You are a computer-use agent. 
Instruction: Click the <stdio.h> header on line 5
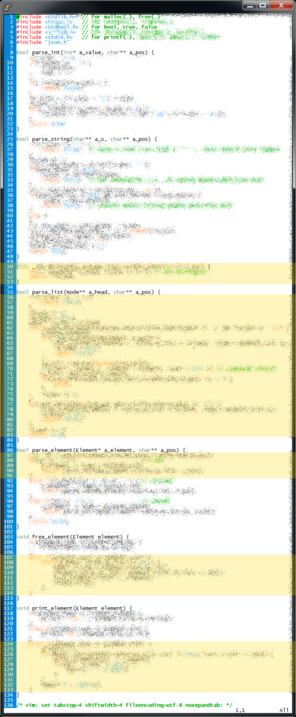pyautogui.click(x=58, y=37)
